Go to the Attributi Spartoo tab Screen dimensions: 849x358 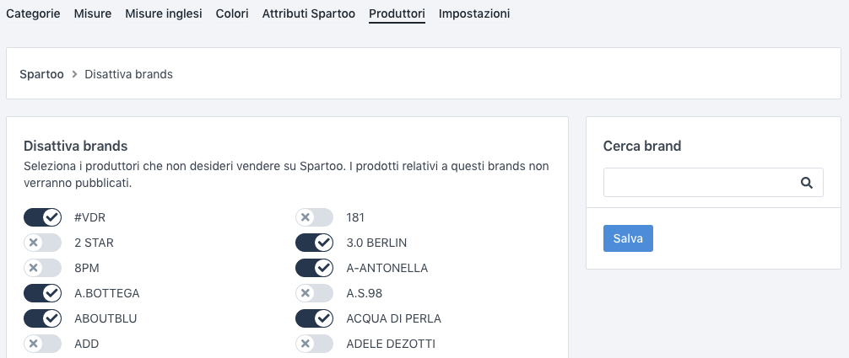[x=309, y=14]
